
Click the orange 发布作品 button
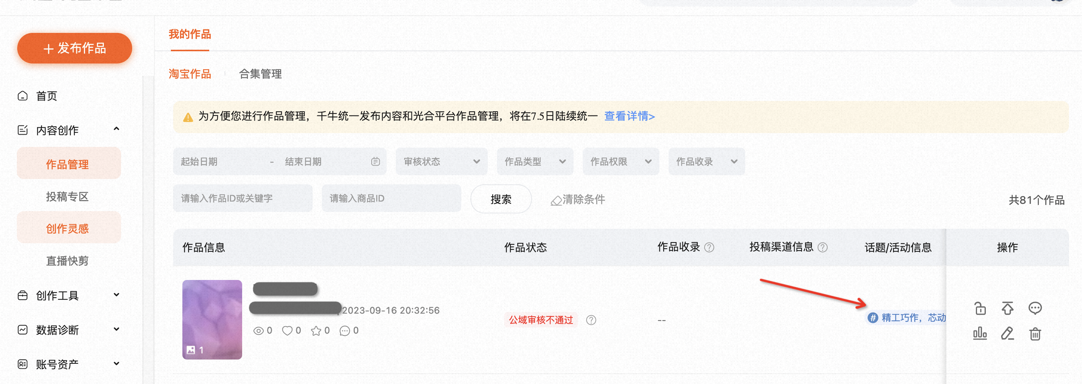[74, 49]
